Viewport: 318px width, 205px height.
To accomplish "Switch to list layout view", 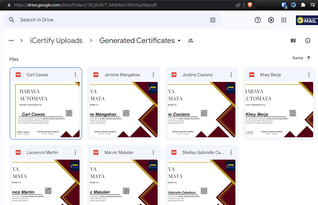I will pos(293,41).
